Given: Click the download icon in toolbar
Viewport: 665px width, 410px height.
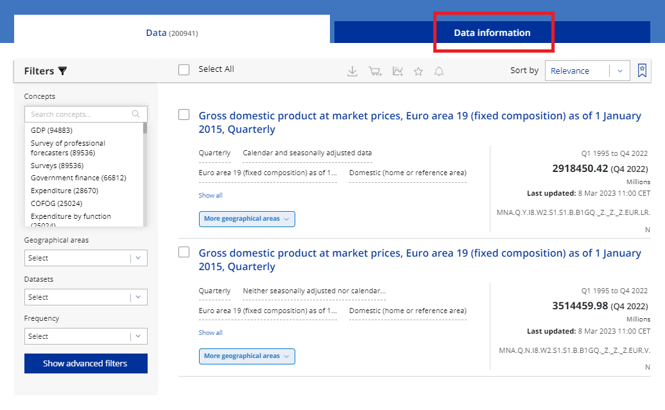Looking at the screenshot, I should pos(352,71).
